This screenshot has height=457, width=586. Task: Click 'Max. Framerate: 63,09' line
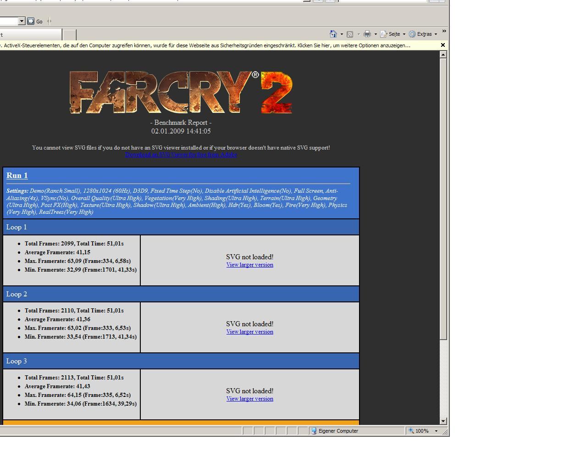pos(77,261)
